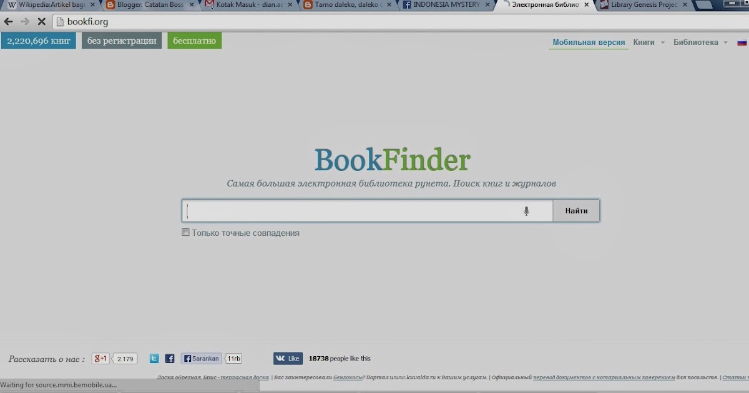
Task: Click the VK Like button
Action: [288, 359]
